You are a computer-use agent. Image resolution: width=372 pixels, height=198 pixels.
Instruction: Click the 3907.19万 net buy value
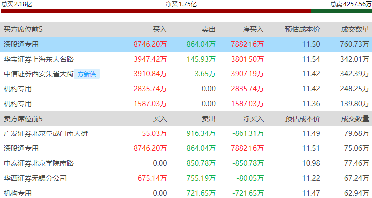(248, 74)
